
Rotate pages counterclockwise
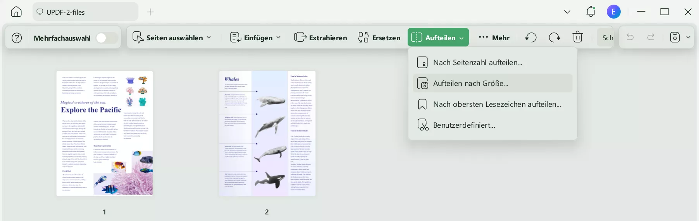pos(530,38)
